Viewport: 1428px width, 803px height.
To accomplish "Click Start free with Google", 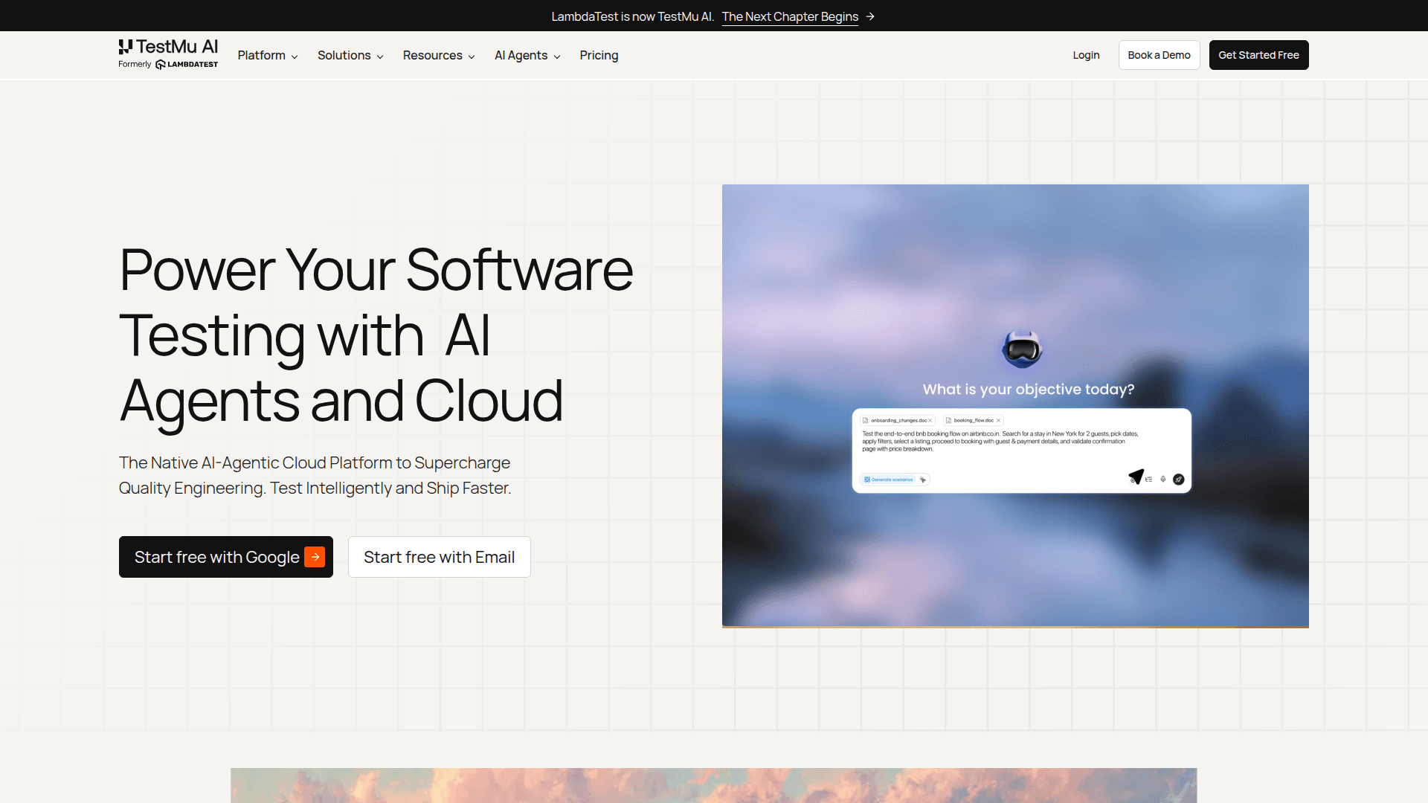I will coord(225,557).
